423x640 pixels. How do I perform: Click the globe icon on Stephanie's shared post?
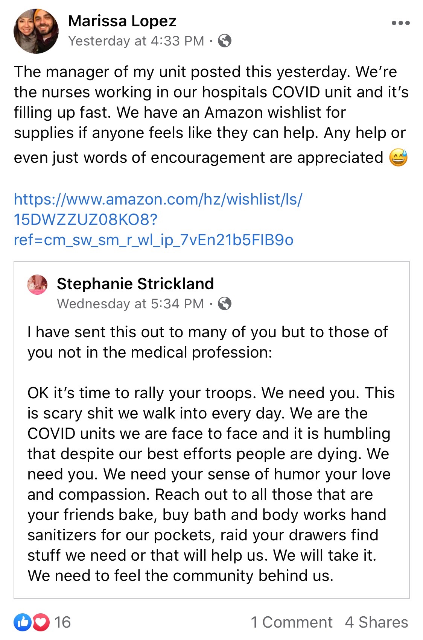(225, 303)
